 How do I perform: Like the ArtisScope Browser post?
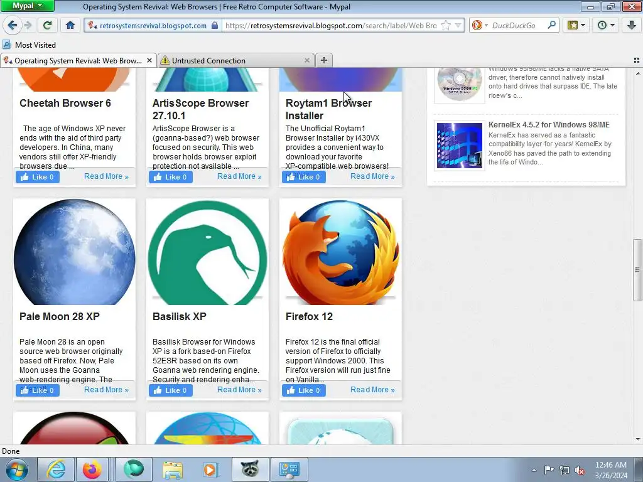[x=171, y=176]
